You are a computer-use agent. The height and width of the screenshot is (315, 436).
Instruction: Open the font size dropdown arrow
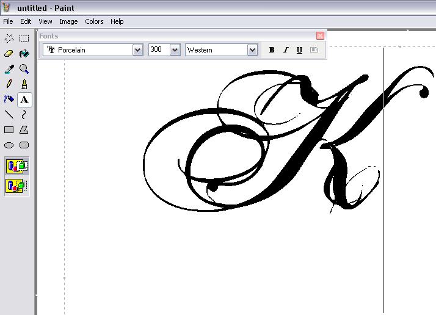click(175, 50)
